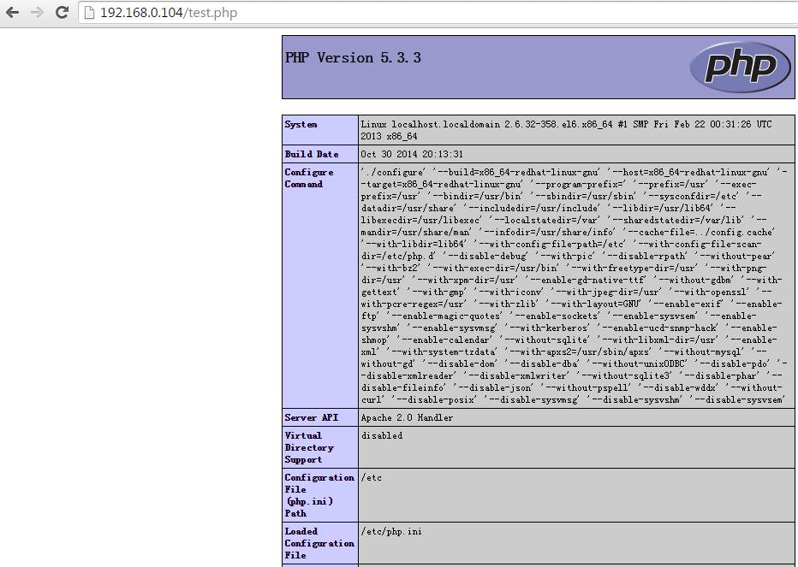Click the browser back arrow

[12, 12]
